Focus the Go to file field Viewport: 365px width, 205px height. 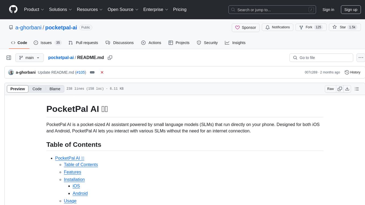coord(321,58)
